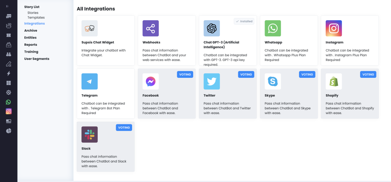The width and height of the screenshot is (391, 182).
Task: Open Webhooks card title
Action: (151, 42)
